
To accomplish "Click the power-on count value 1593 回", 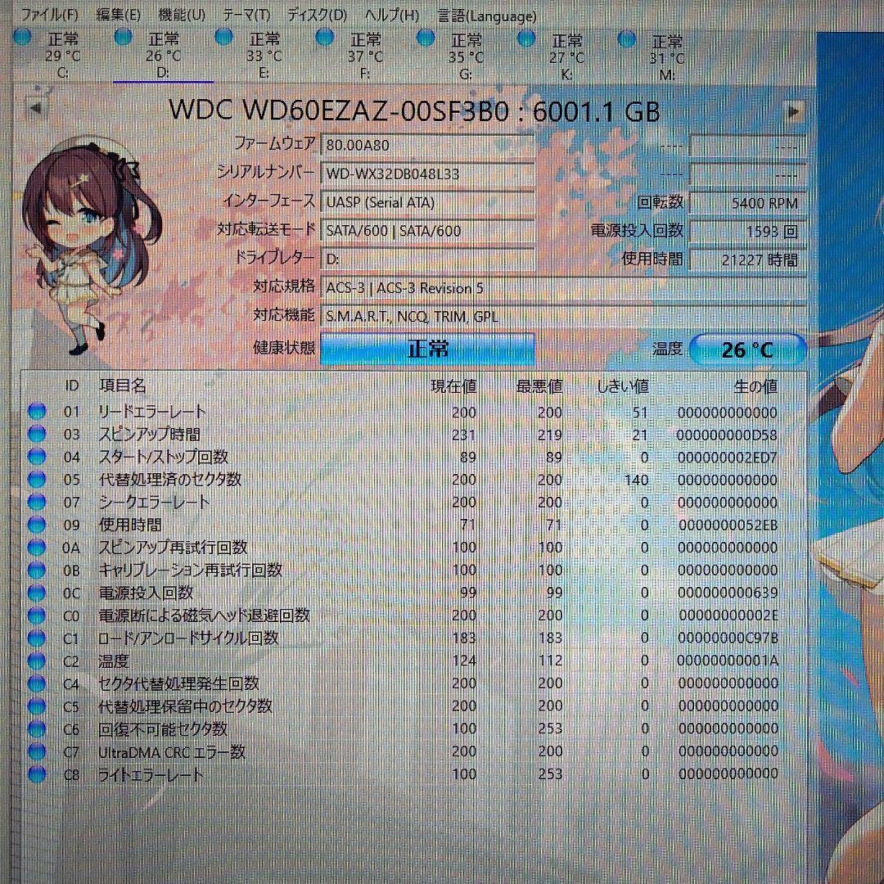I will coord(747,231).
